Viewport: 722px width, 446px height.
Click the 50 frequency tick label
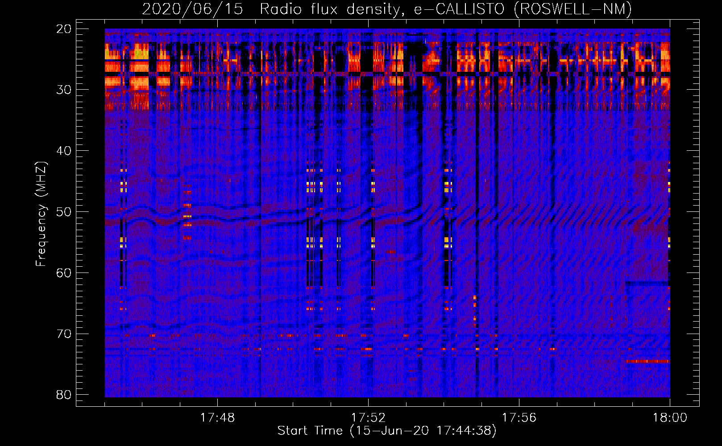click(x=64, y=212)
